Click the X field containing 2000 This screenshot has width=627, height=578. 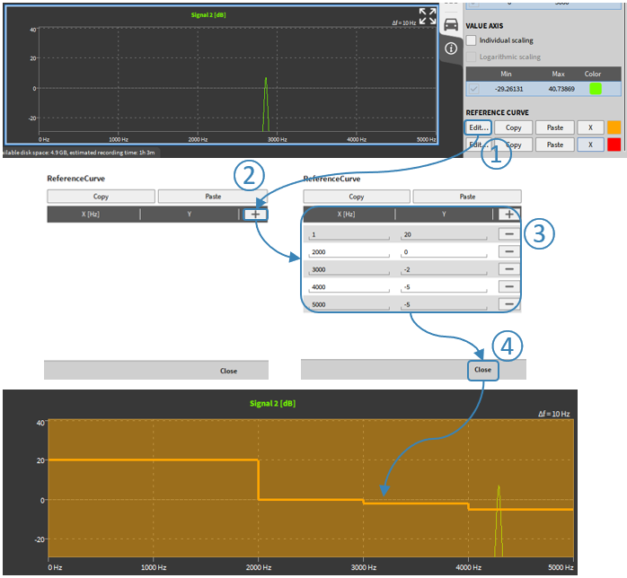349,252
